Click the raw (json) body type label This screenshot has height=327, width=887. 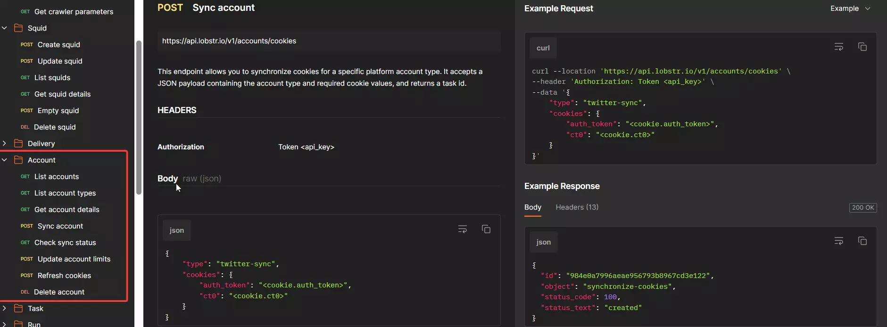(x=202, y=178)
